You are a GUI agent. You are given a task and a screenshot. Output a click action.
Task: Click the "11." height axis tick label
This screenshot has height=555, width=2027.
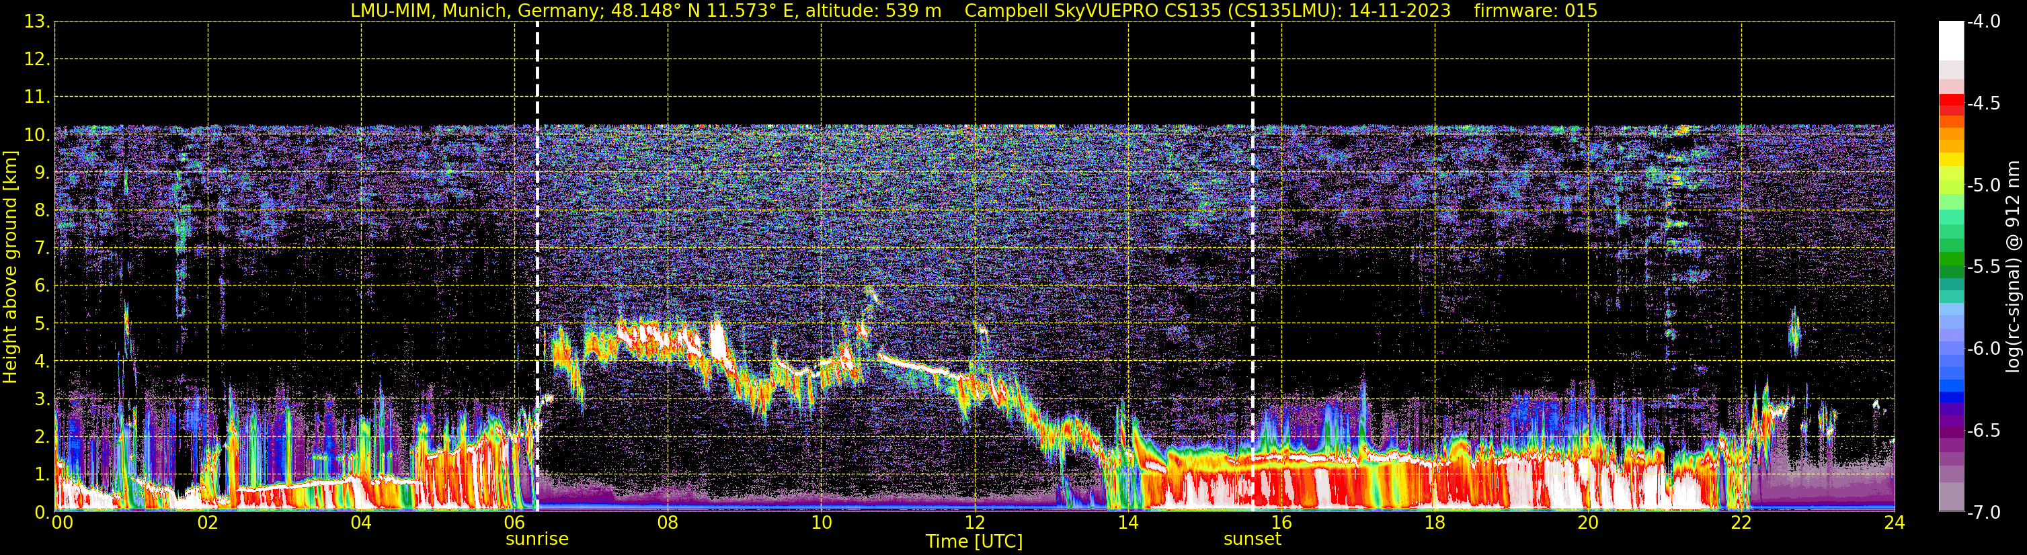37,97
